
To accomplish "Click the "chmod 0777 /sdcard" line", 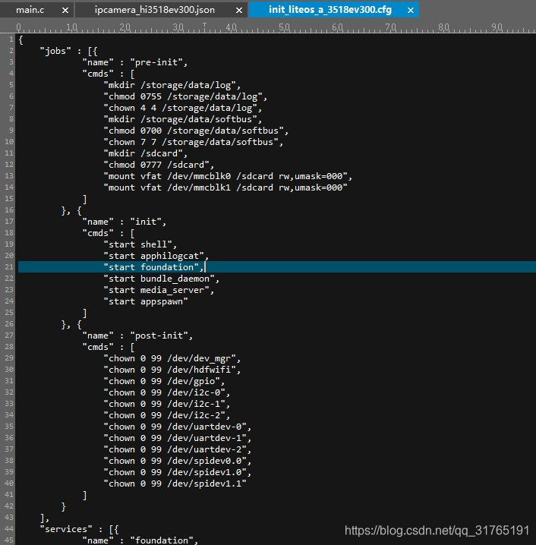I will pyautogui.click(x=159, y=165).
